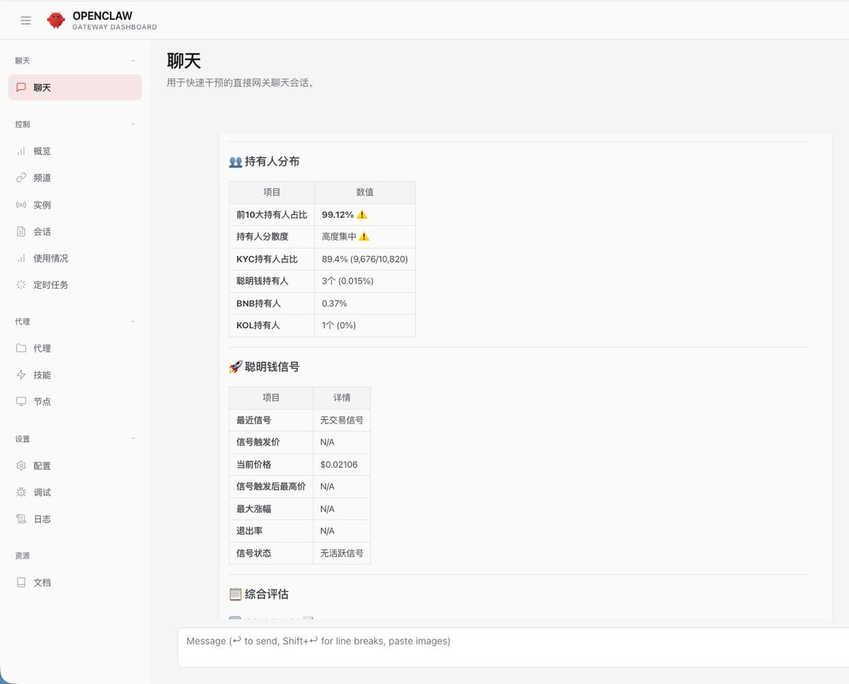Image resolution: width=849 pixels, height=684 pixels.
Task: Click the 当前价格 row label
Action: pyautogui.click(x=253, y=465)
